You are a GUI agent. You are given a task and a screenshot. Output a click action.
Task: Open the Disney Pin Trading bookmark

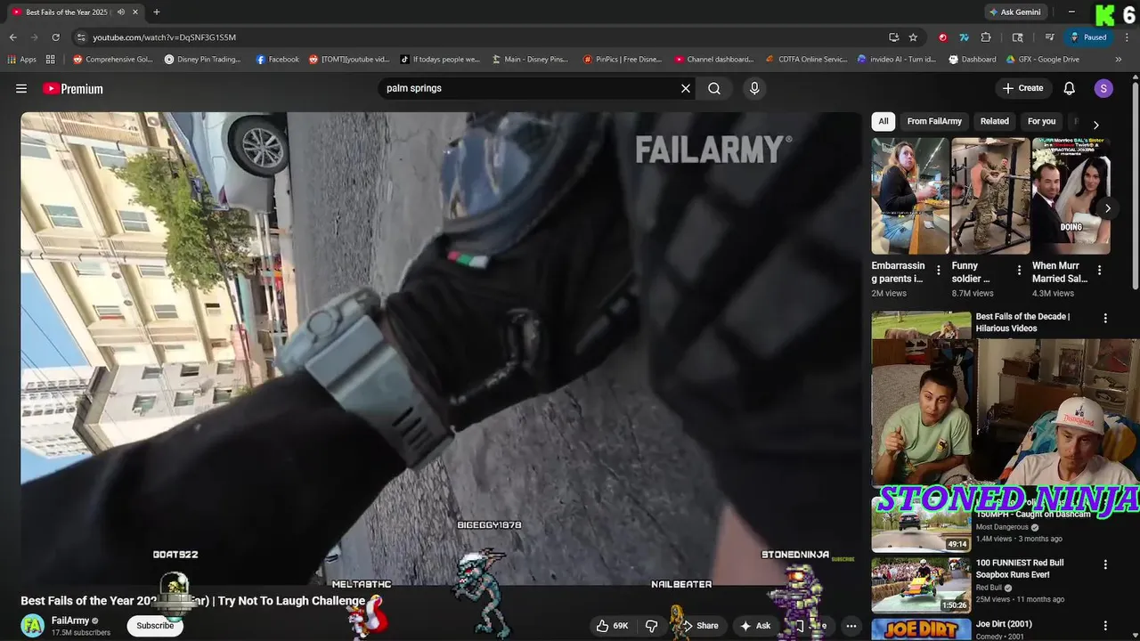(x=202, y=60)
